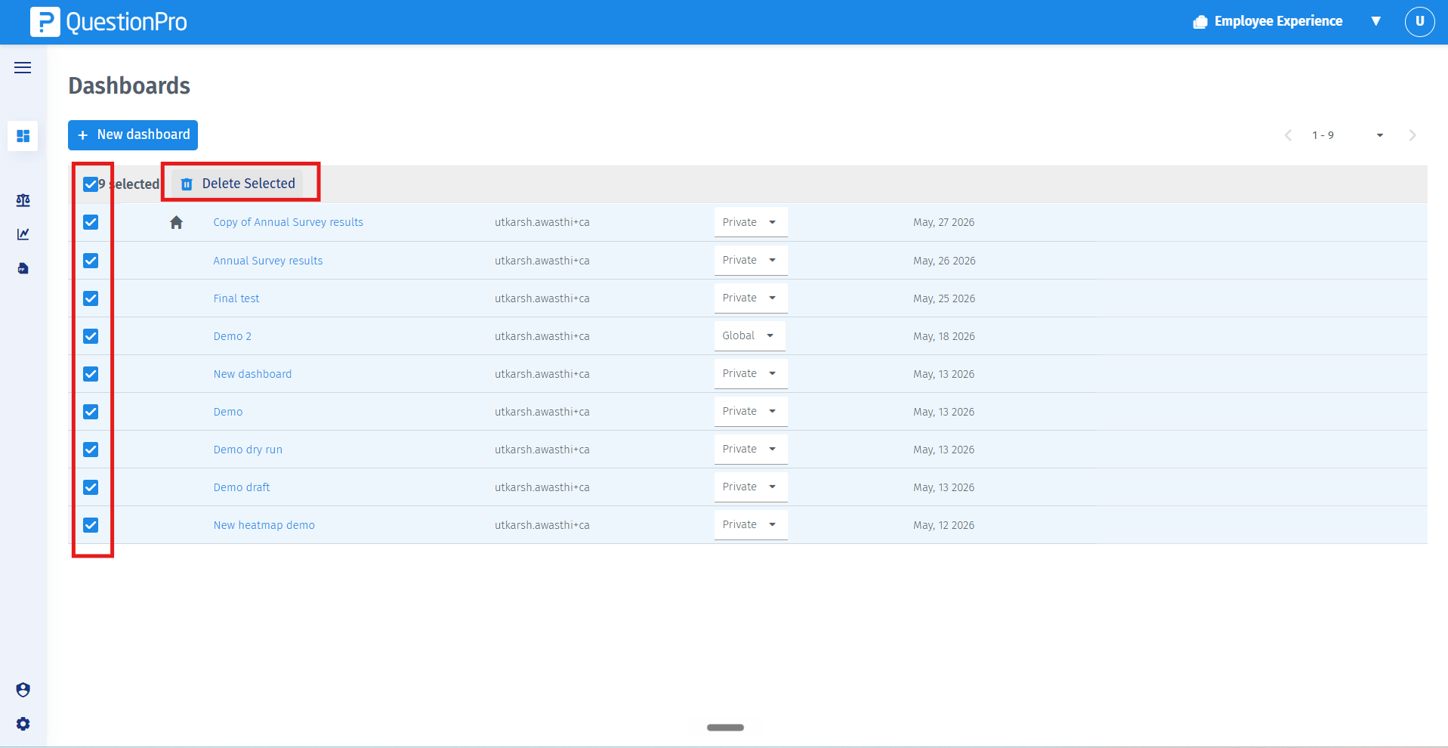Open the Demo dashboard link

tap(227, 412)
